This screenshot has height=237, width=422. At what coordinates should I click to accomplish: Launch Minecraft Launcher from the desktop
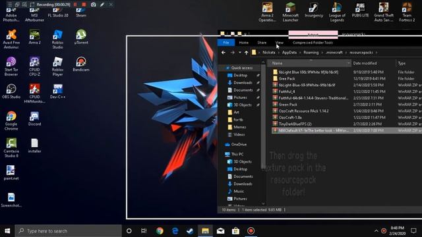click(290, 12)
